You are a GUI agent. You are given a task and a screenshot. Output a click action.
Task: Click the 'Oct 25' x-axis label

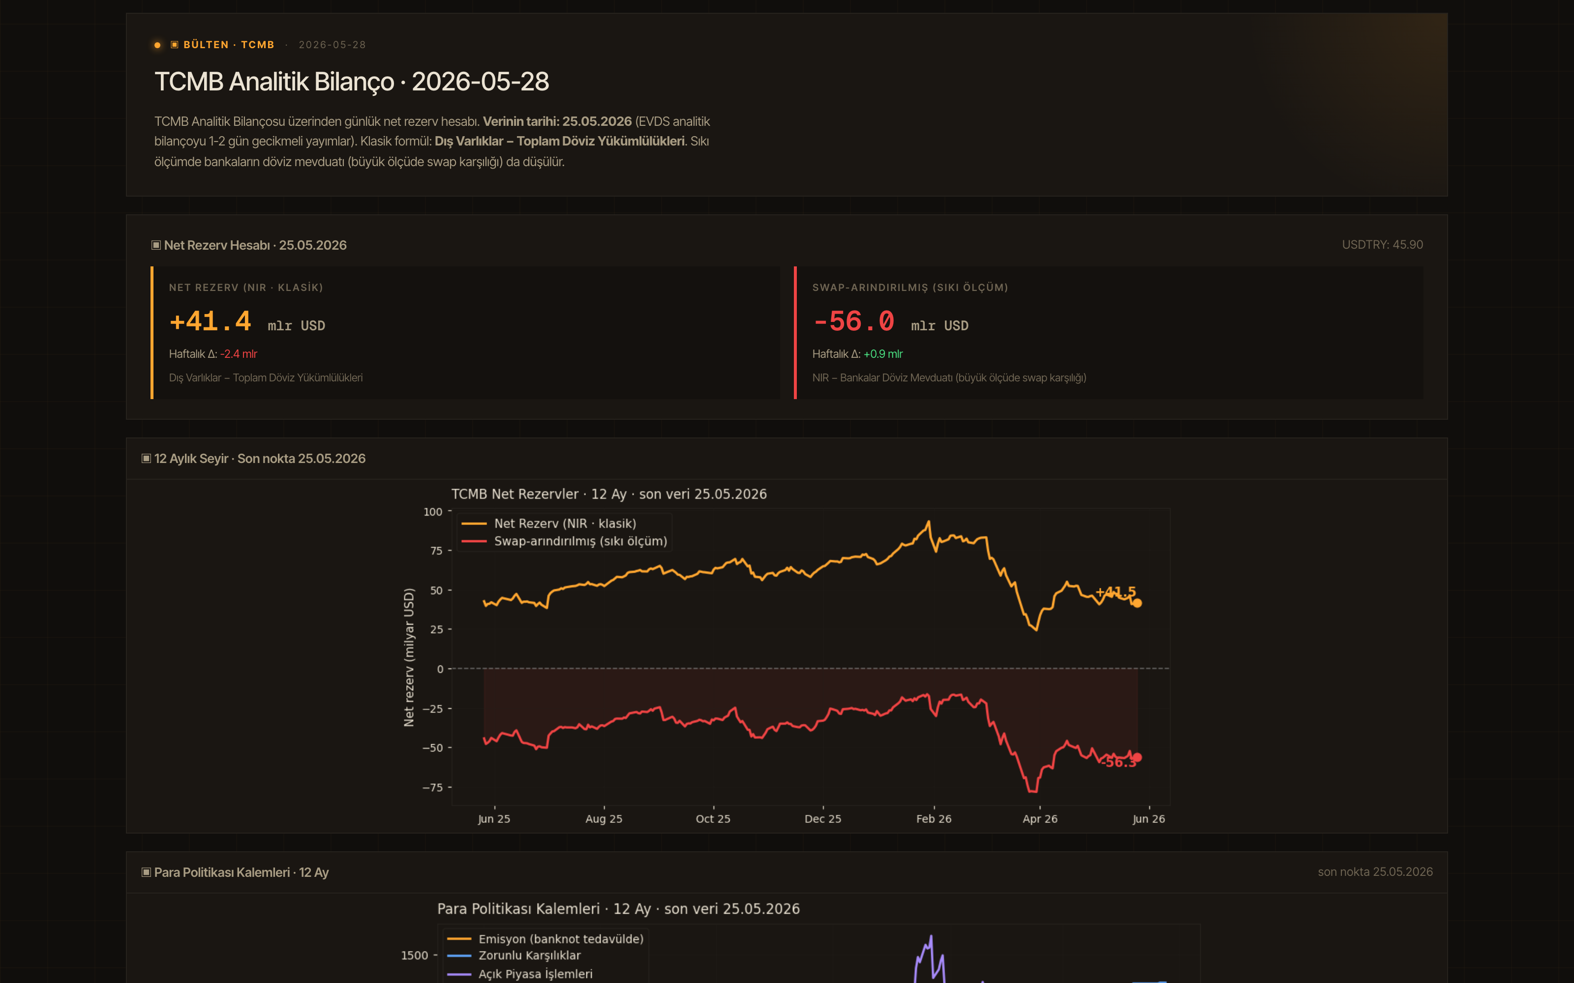(713, 818)
